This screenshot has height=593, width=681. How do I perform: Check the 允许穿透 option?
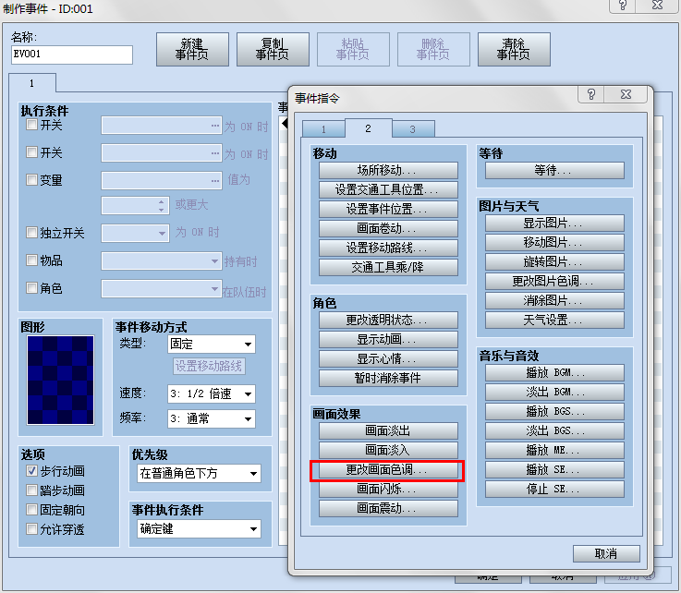[31, 529]
